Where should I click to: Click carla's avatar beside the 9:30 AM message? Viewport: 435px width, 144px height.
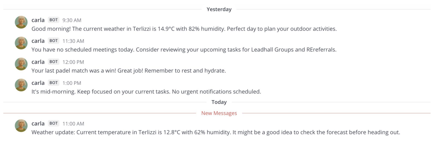click(21, 22)
